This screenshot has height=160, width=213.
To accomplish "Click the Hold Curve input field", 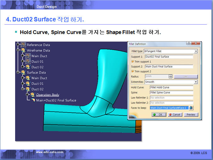I will 171,87.
